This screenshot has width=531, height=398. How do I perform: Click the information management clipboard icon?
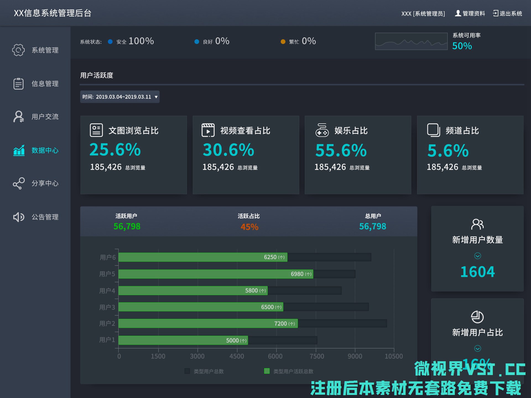pos(18,84)
